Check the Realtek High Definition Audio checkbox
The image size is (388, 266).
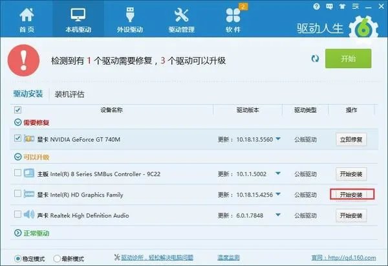(x=17, y=214)
